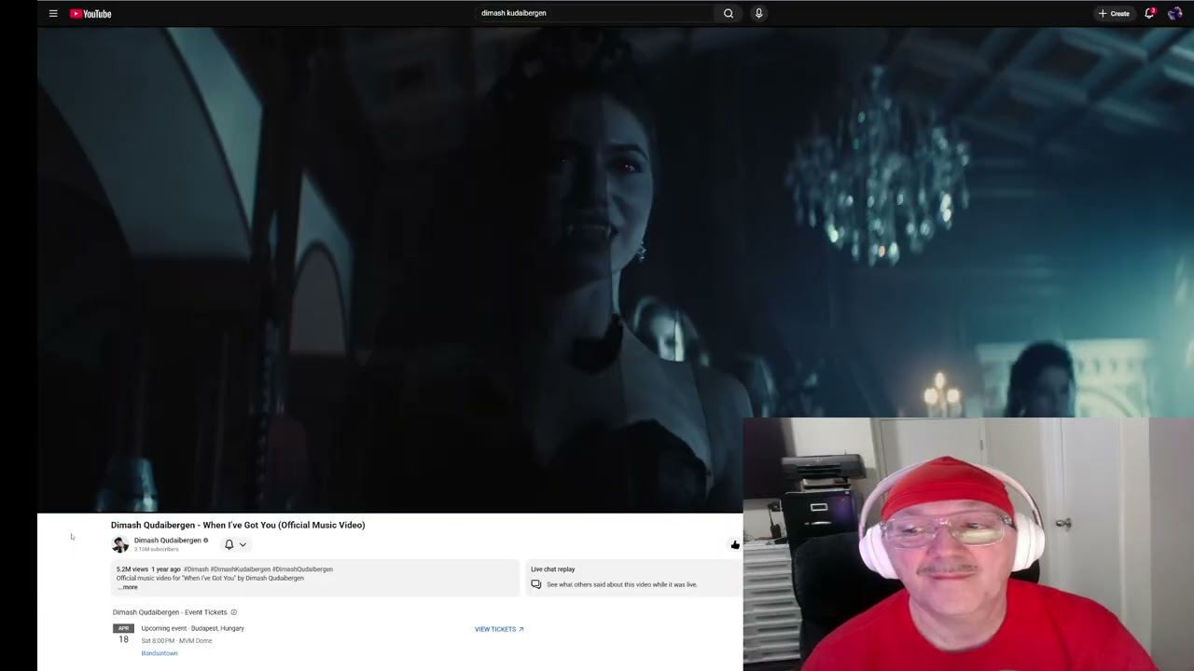This screenshot has height=671, width=1194.
Task: Open the Live chat replay panel
Action: point(634,577)
